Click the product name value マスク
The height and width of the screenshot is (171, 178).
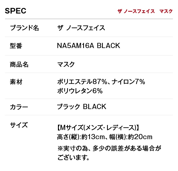66,64
